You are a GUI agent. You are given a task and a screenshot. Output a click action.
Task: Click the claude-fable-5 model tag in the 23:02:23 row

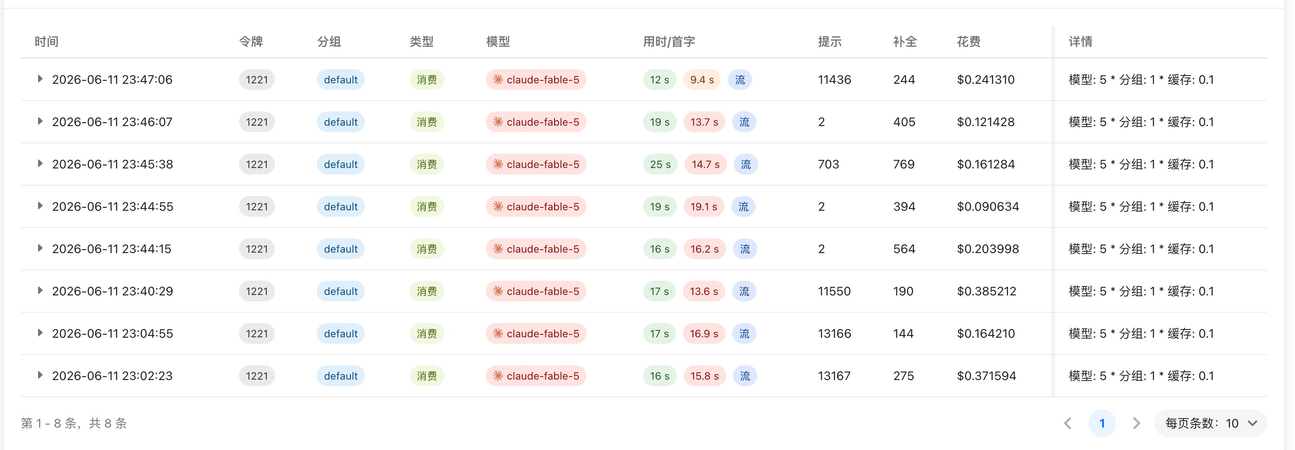(536, 376)
